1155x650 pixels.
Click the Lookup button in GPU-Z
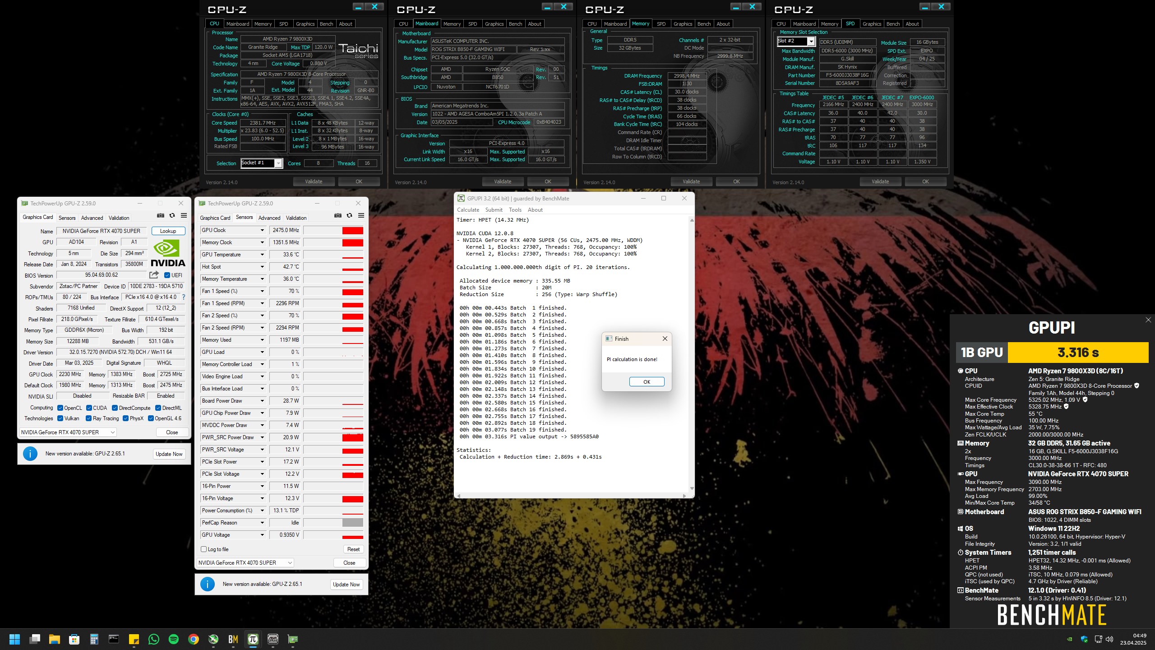(x=168, y=231)
